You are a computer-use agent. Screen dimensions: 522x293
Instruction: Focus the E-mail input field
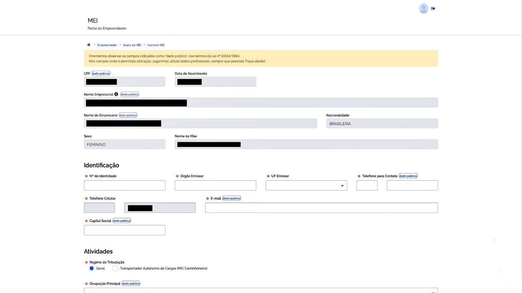pos(321,208)
